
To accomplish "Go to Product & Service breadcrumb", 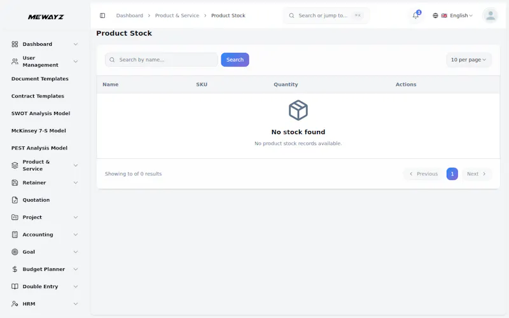I will coord(177,15).
